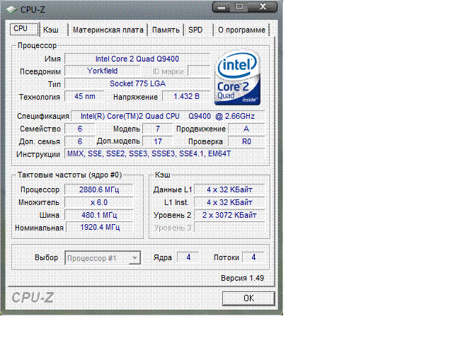Click the rated FSB 1920.4 МГц value
This screenshot has height=362, width=453.
pos(100,227)
